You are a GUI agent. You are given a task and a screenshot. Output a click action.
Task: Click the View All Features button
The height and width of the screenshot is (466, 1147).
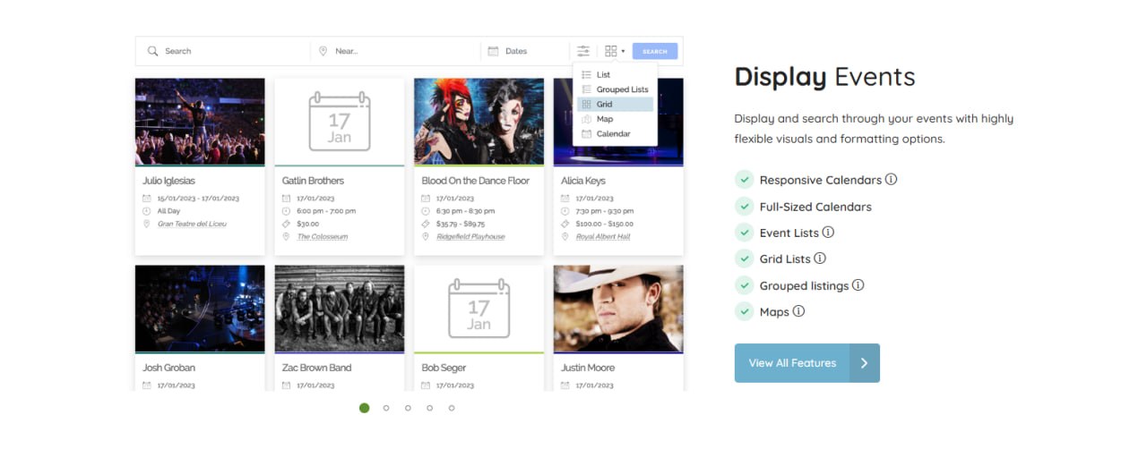pyautogui.click(x=806, y=363)
